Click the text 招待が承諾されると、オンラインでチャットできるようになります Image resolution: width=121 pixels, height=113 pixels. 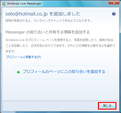48,21
